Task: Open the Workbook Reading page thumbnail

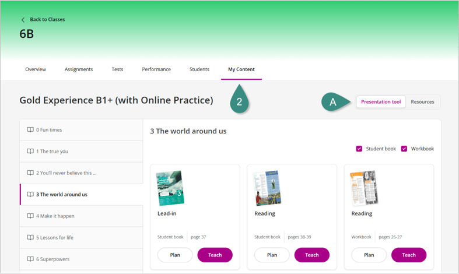Action: [x=364, y=188]
